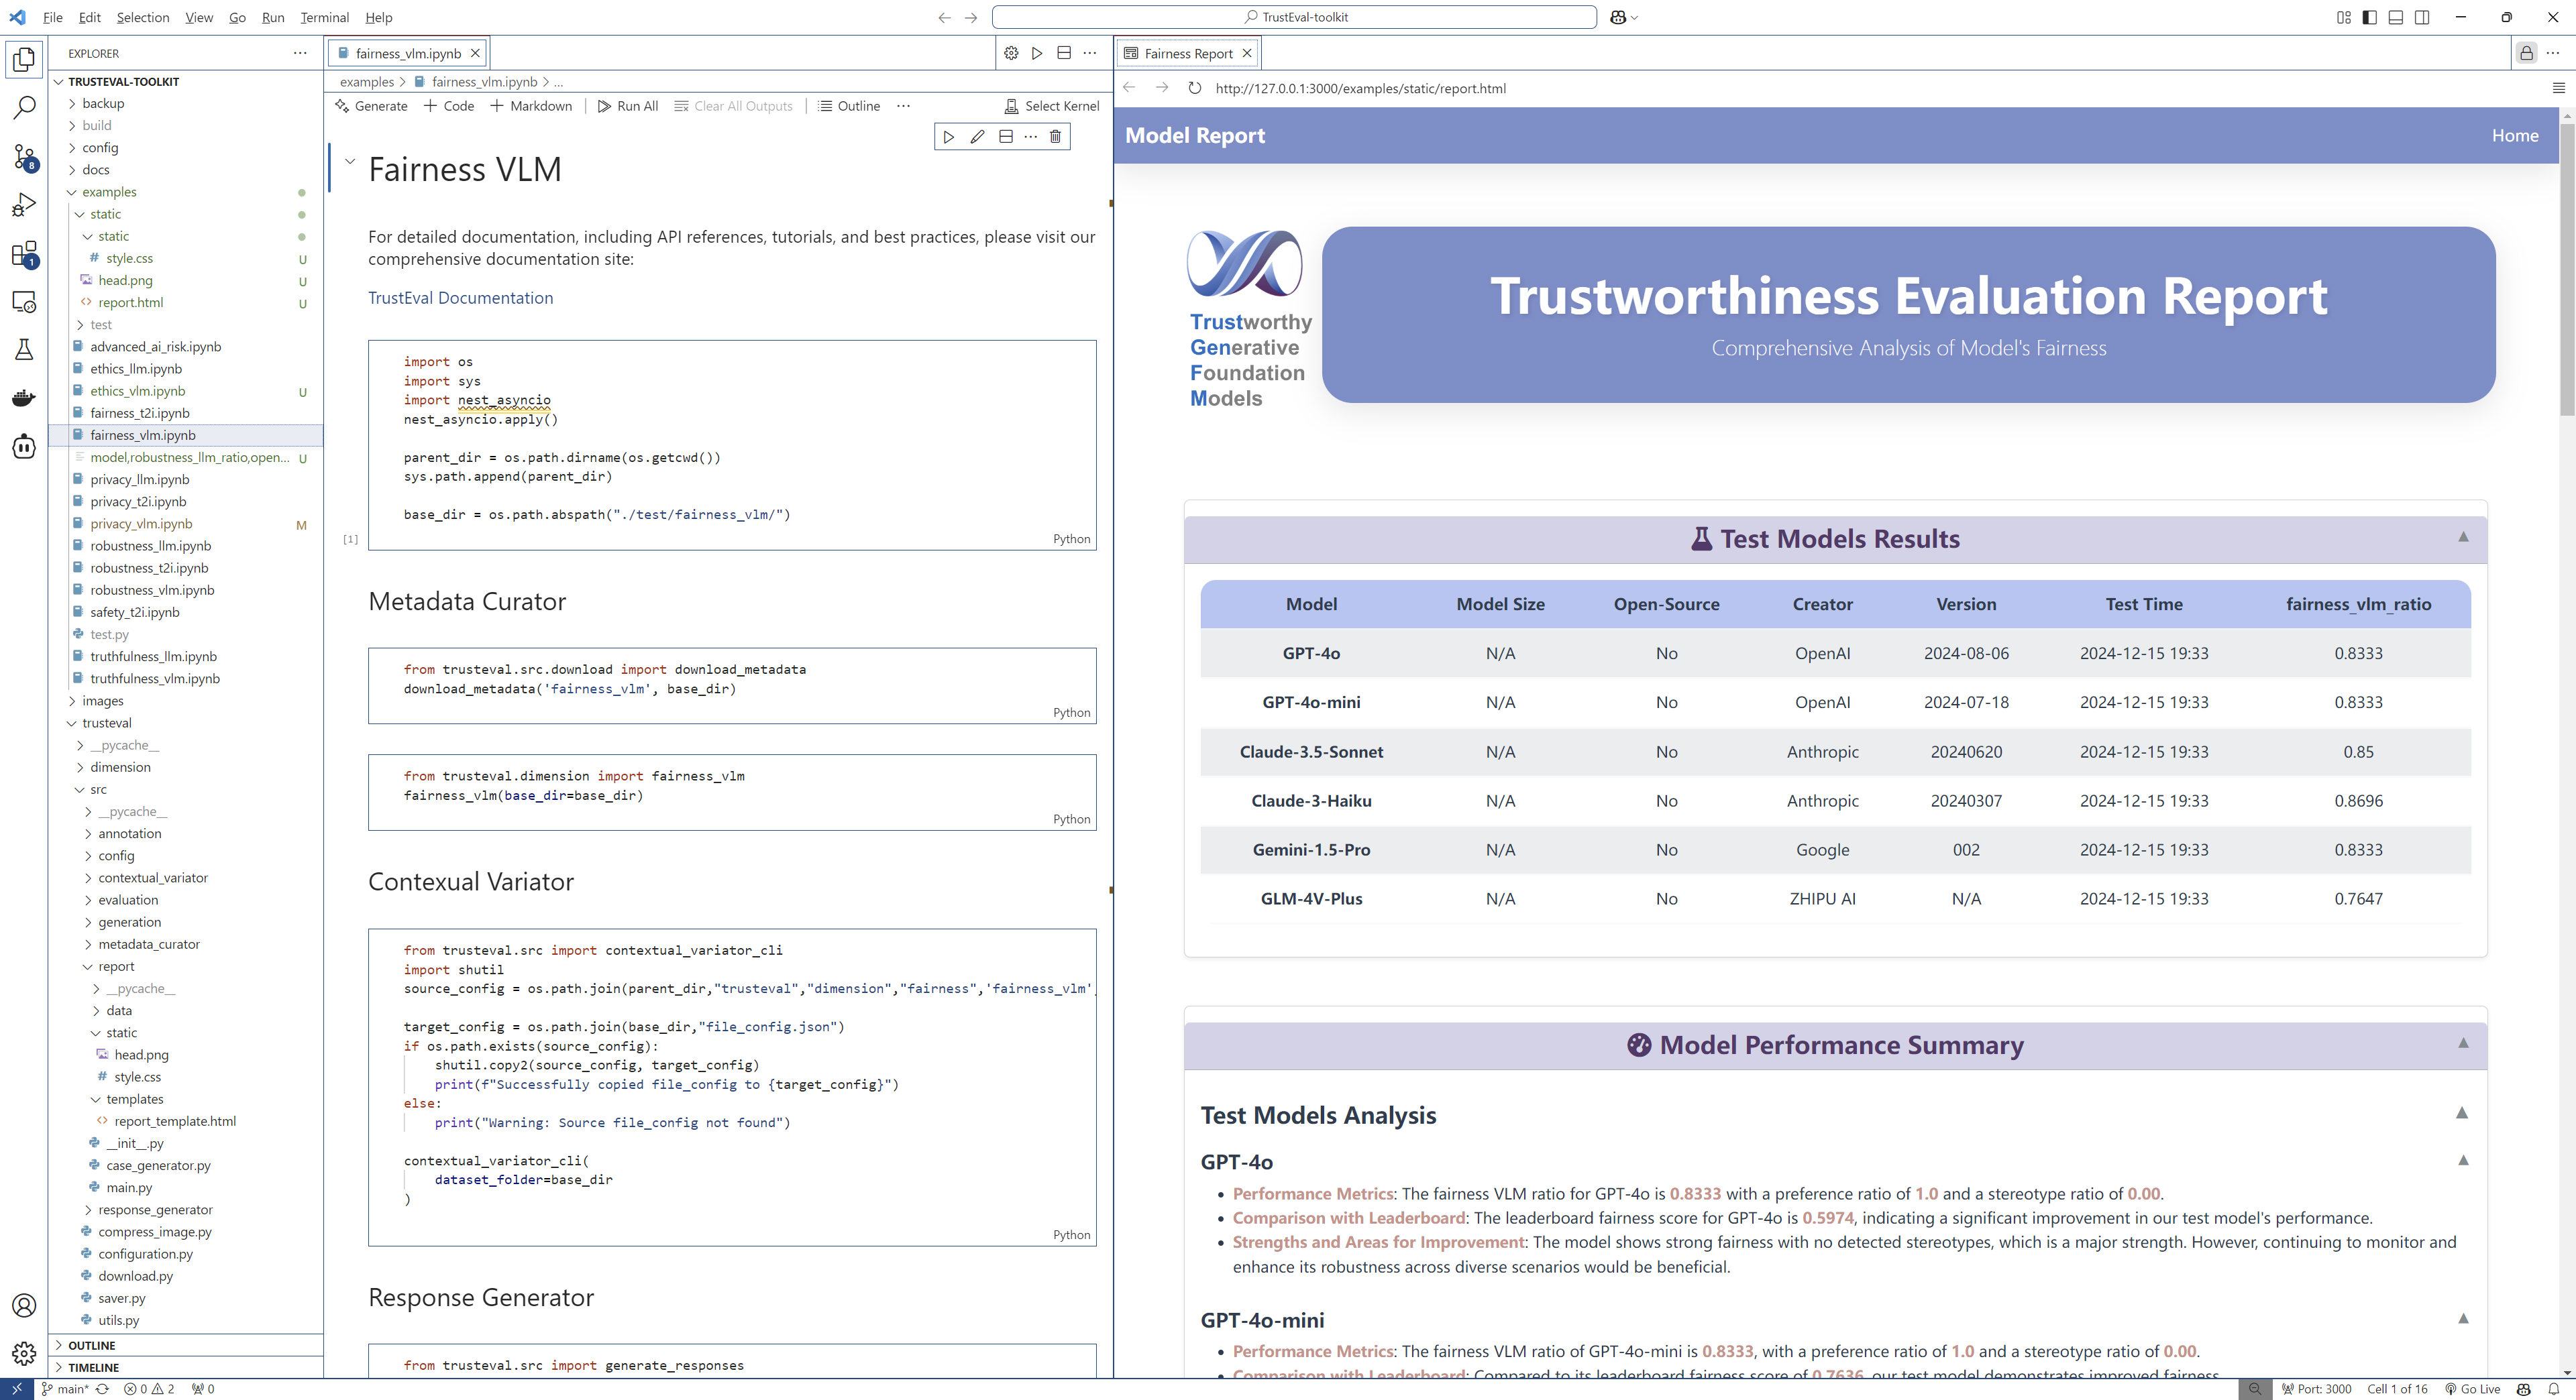The height and width of the screenshot is (1400, 2576).
Task: Collapse the Test Models Analysis subsection
Action: [x=2462, y=1112]
